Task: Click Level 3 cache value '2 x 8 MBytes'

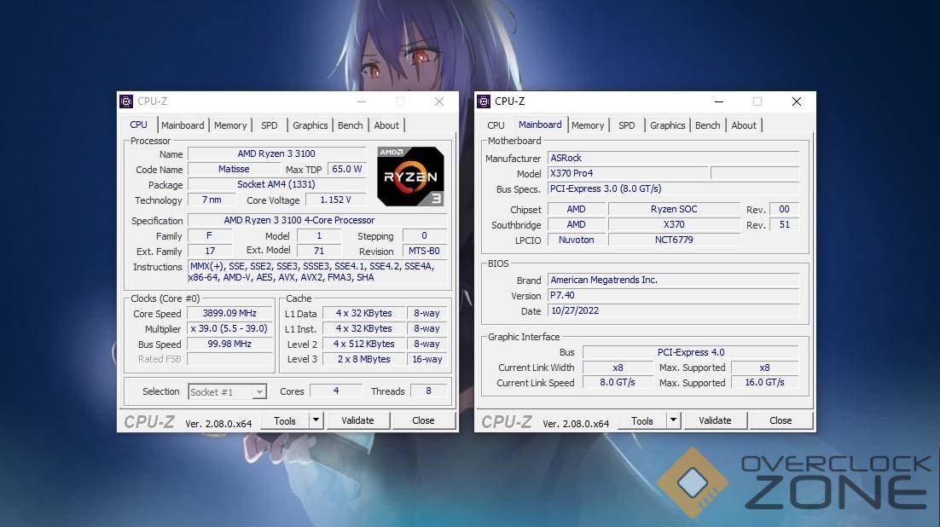Action: 364,359
